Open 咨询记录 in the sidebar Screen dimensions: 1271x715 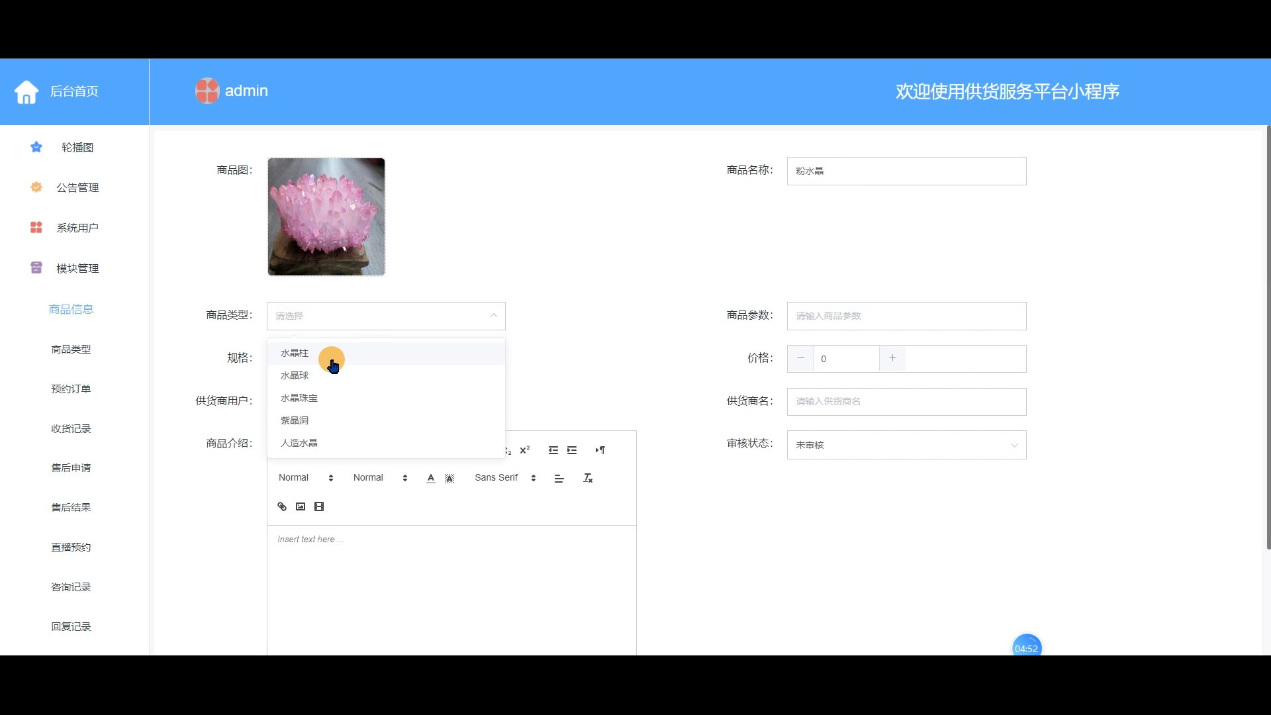71,587
